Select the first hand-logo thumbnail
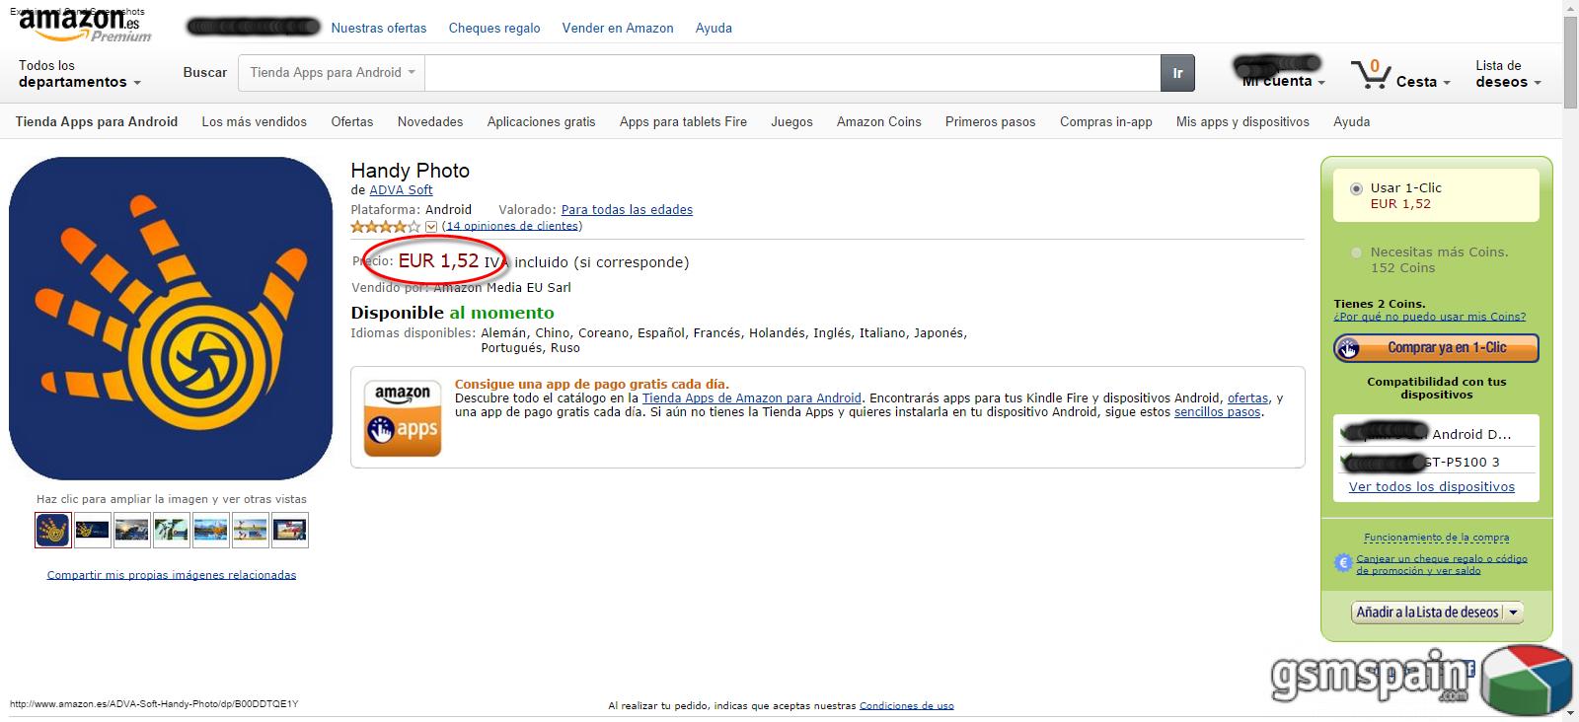 (53, 530)
